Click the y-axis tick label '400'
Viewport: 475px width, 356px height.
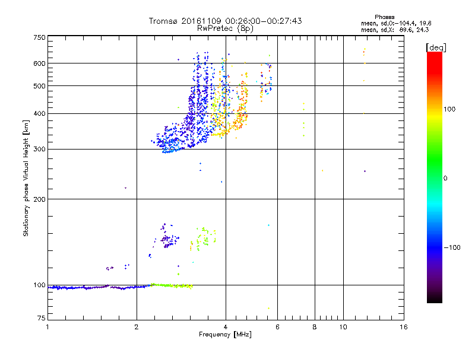pyautogui.click(x=39, y=114)
